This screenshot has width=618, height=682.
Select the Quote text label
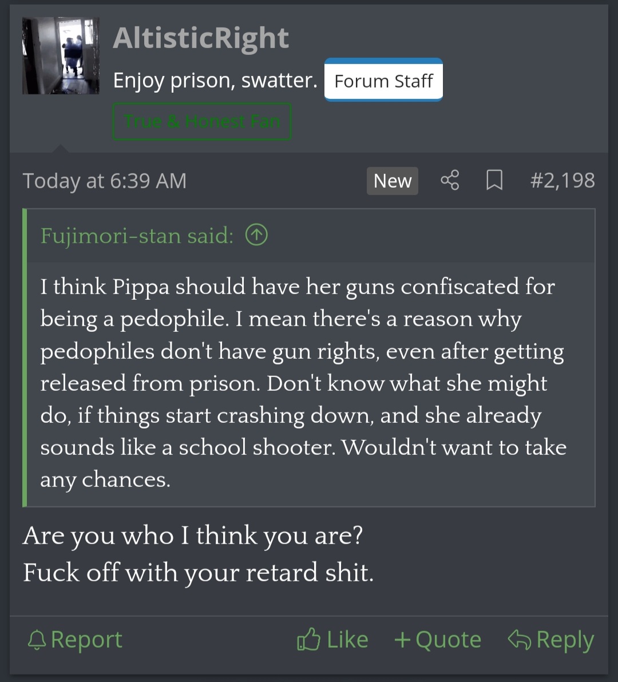449,640
